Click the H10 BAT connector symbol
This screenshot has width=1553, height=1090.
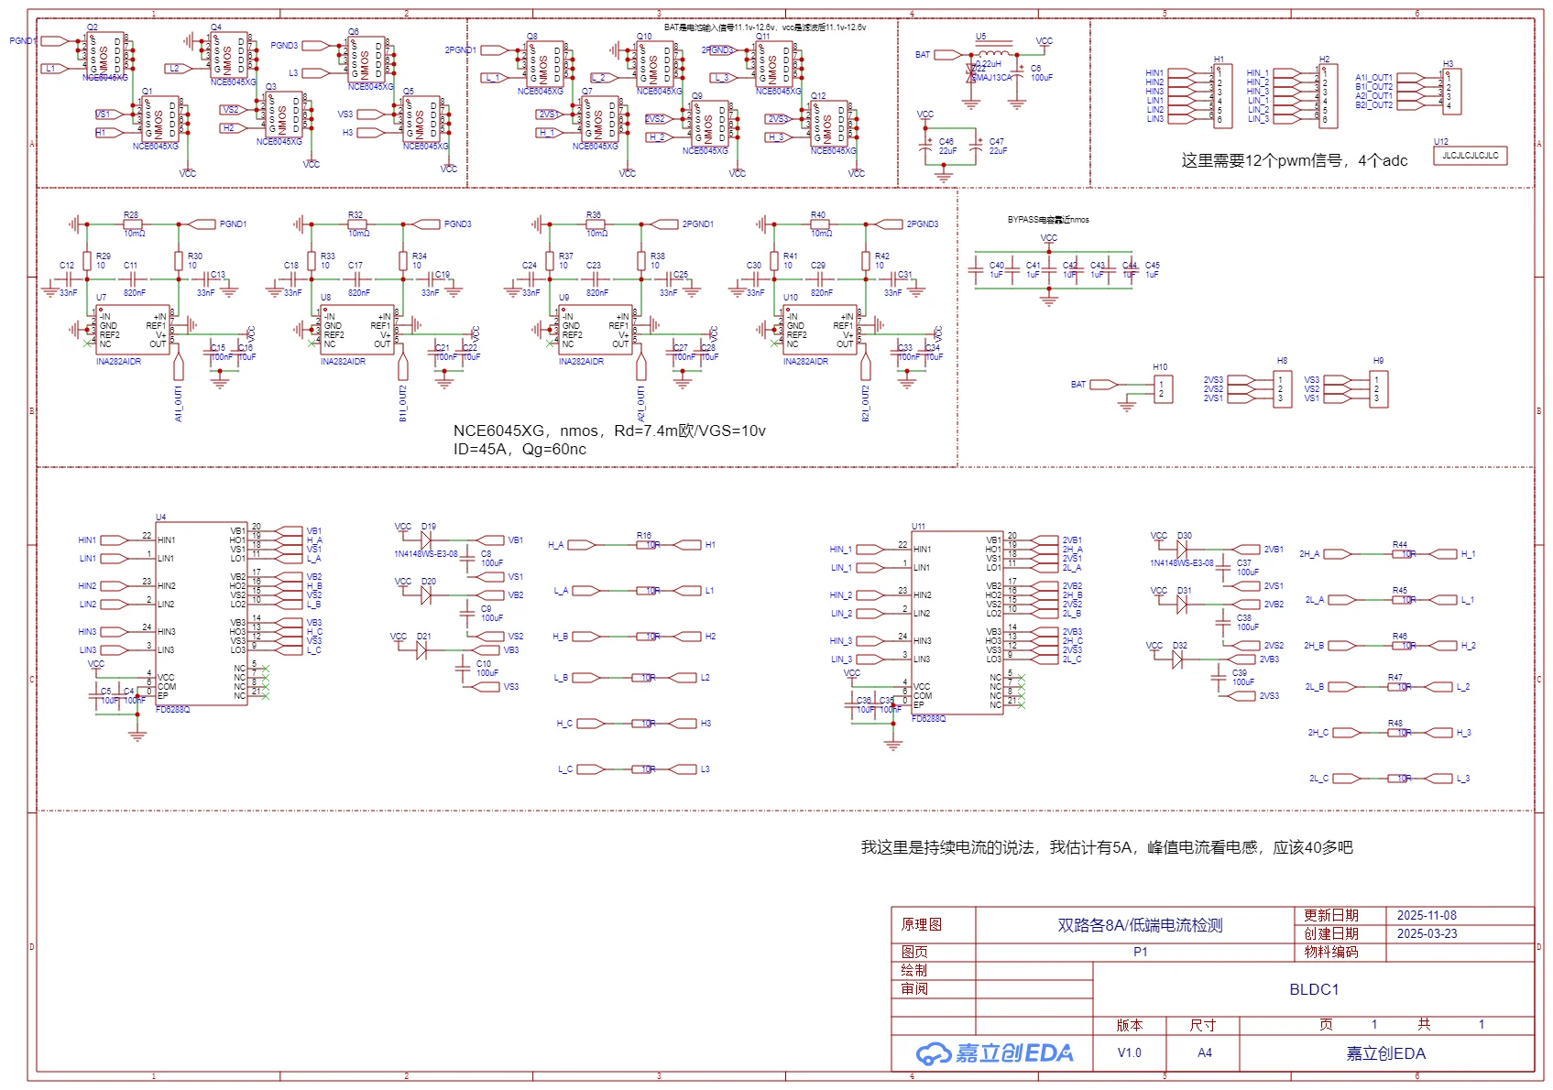[1162, 389]
